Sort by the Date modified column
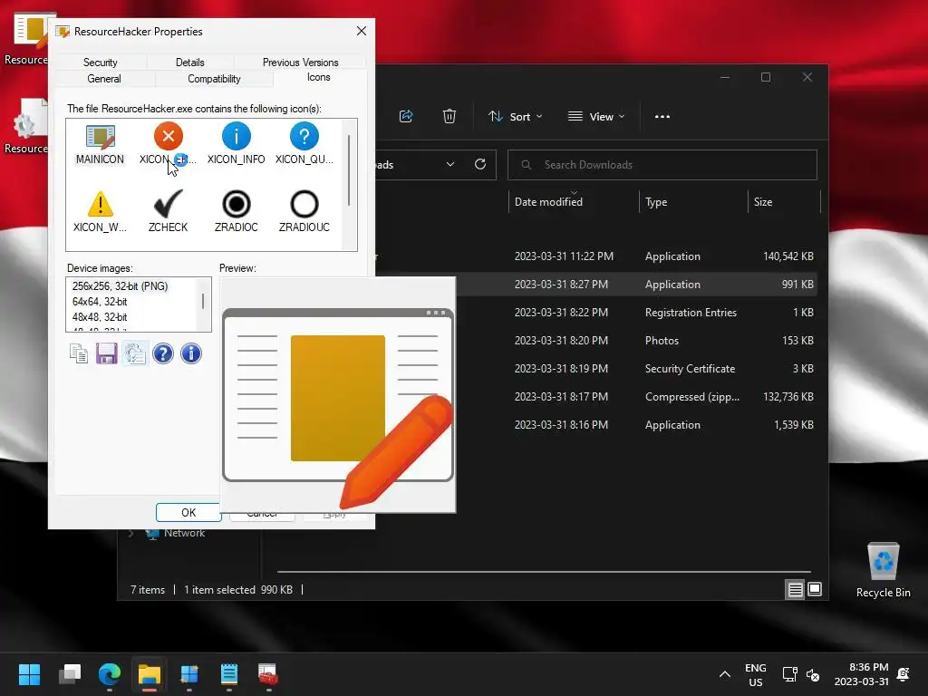Screen dimensions: 928x696 coord(574,202)
